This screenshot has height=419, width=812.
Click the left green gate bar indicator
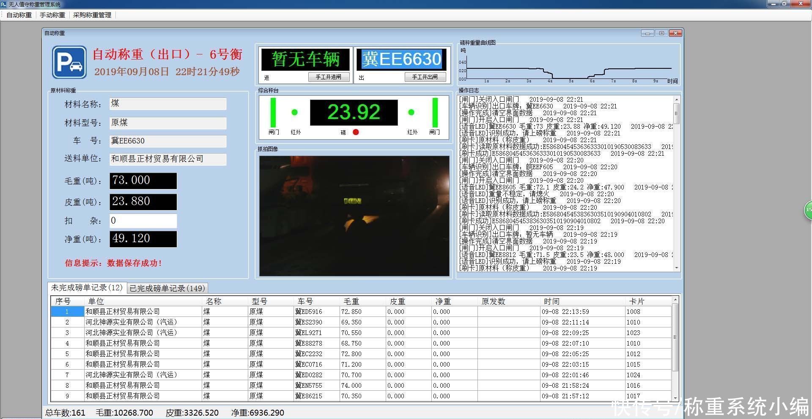273,112
